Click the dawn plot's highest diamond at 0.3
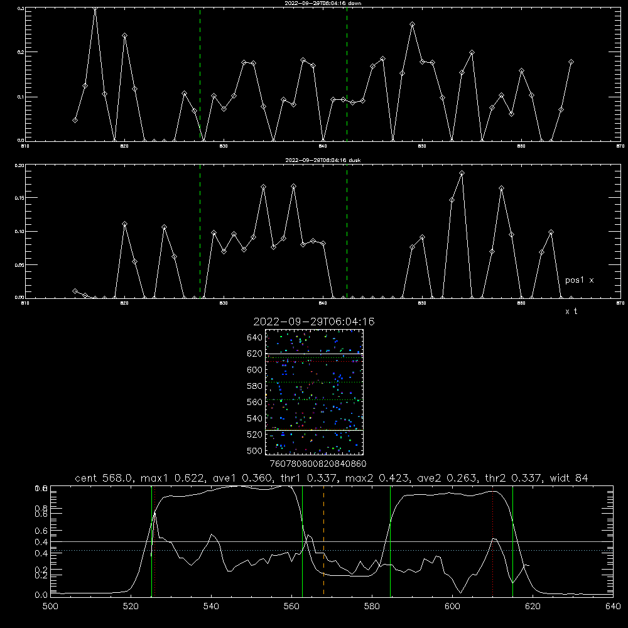Viewport: 628px width, 628px height. (95, 8)
